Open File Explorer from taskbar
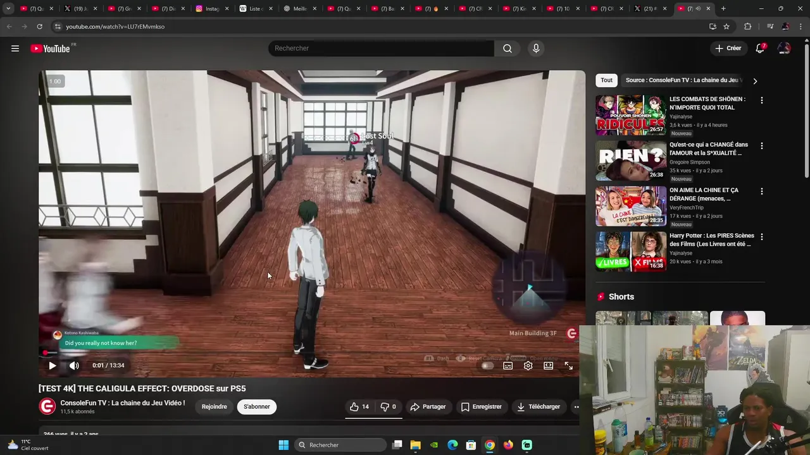Screen dimensions: 810x455 415,445
